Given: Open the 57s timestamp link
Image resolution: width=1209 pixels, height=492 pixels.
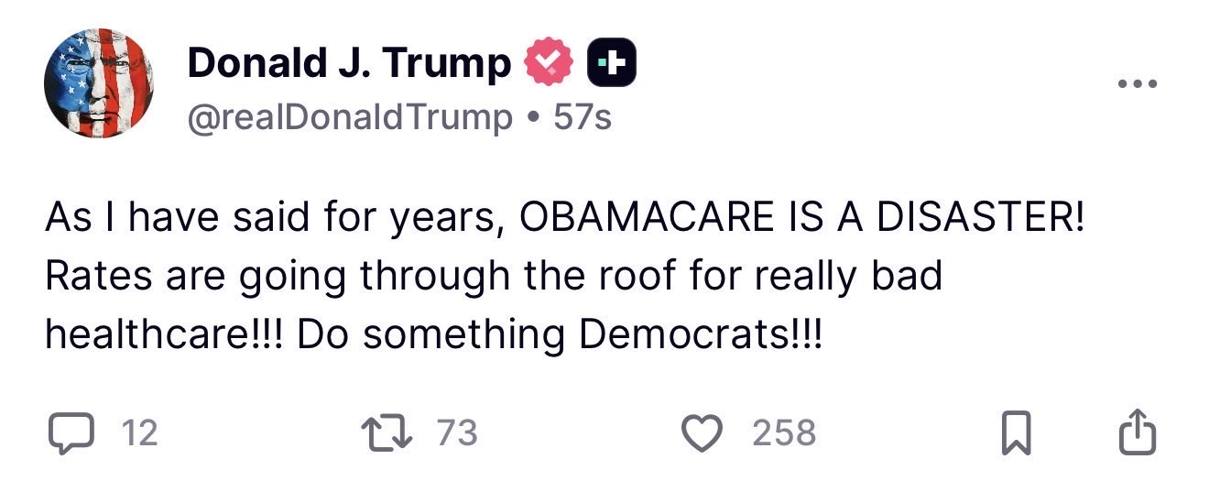Looking at the screenshot, I should coord(583,116).
